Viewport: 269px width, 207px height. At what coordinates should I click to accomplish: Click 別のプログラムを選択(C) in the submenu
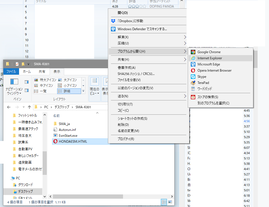click(x=221, y=103)
